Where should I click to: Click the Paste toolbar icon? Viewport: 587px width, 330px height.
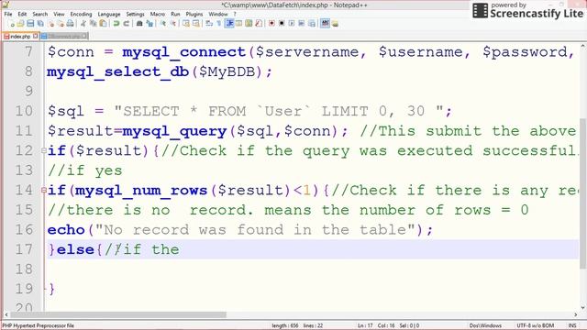103,24
